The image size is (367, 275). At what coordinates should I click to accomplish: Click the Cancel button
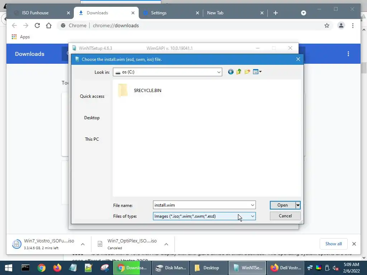pos(285,216)
